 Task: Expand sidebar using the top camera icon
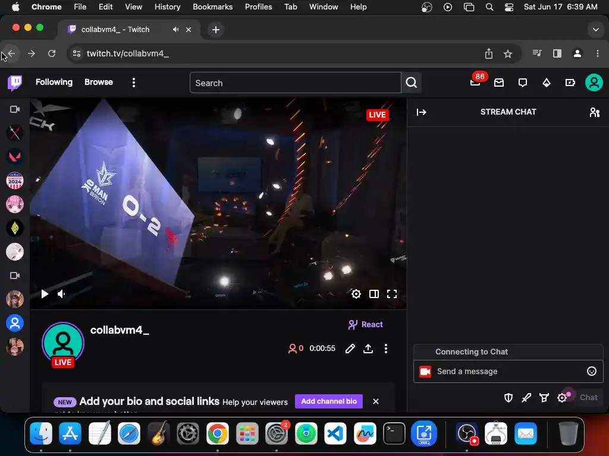[15, 109]
